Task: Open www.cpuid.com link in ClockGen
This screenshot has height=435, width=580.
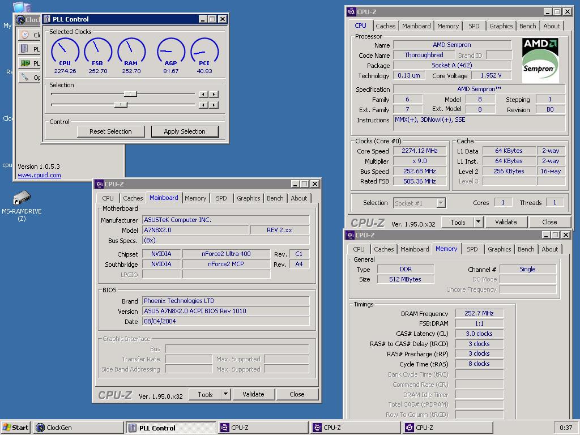Action: click(39, 176)
